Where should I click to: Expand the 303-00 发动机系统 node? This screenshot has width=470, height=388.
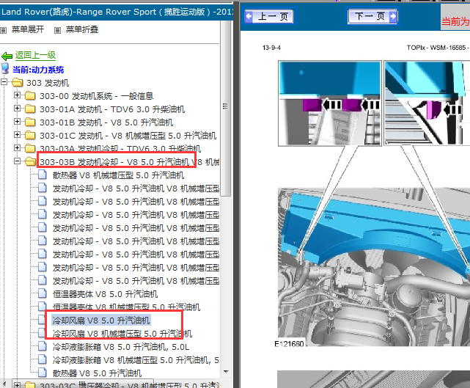click(x=17, y=95)
